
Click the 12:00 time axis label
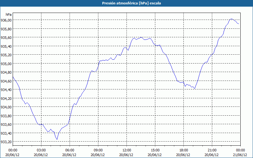127,150
